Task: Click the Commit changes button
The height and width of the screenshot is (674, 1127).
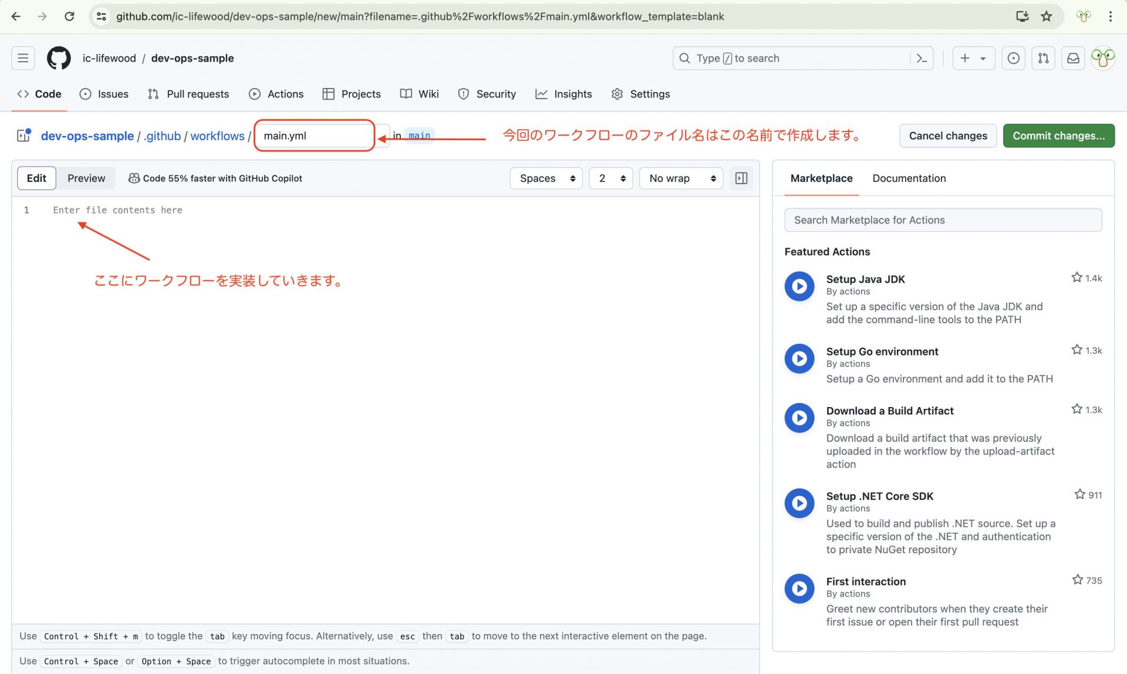Action: [x=1058, y=136]
